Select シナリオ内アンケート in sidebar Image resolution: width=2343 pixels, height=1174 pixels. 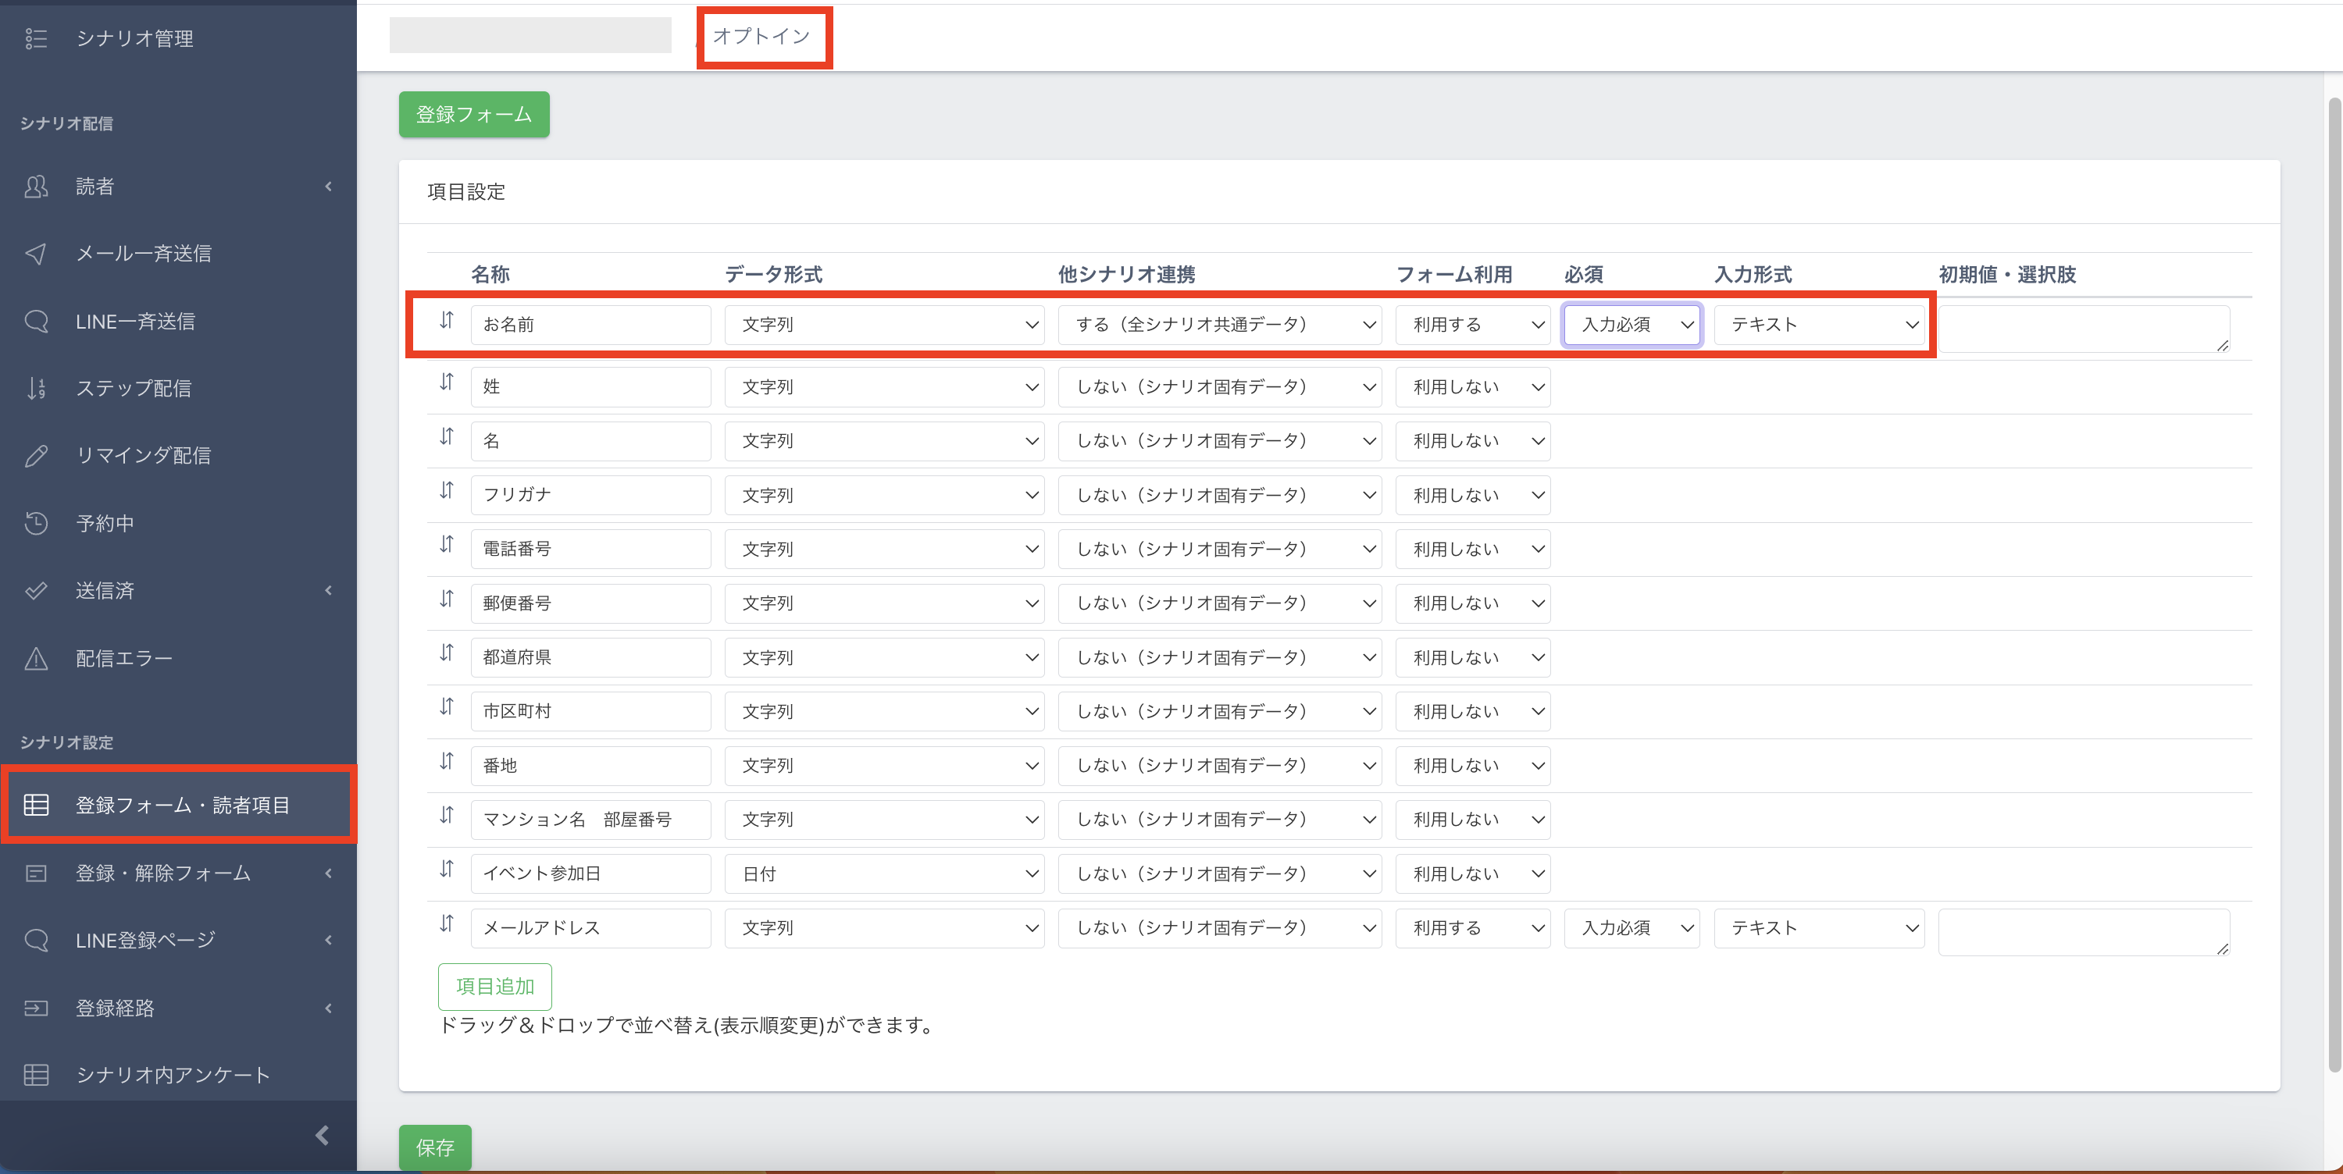click(x=173, y=1075)
